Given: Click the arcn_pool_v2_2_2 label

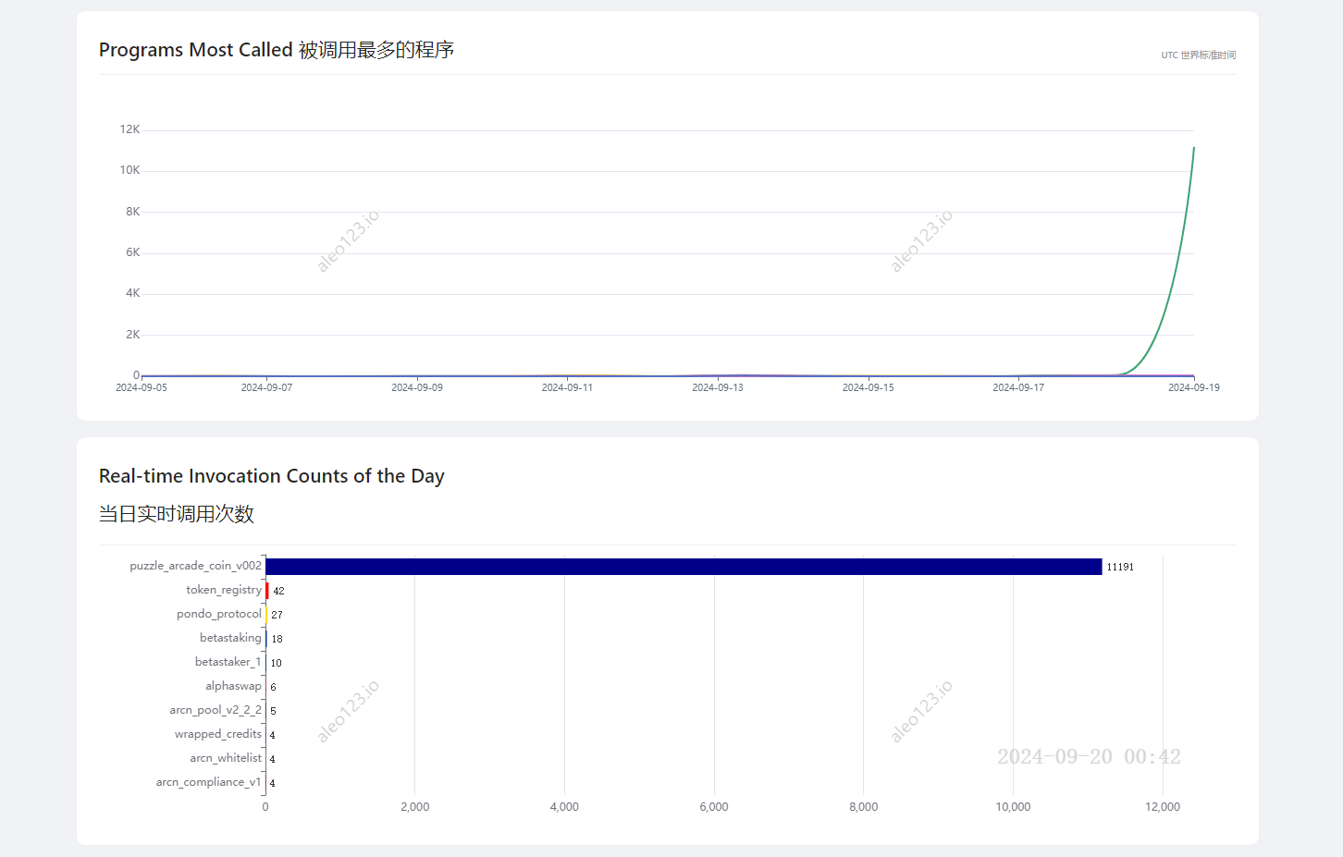Looking at the screenshot, I should [x=216, y=710].
